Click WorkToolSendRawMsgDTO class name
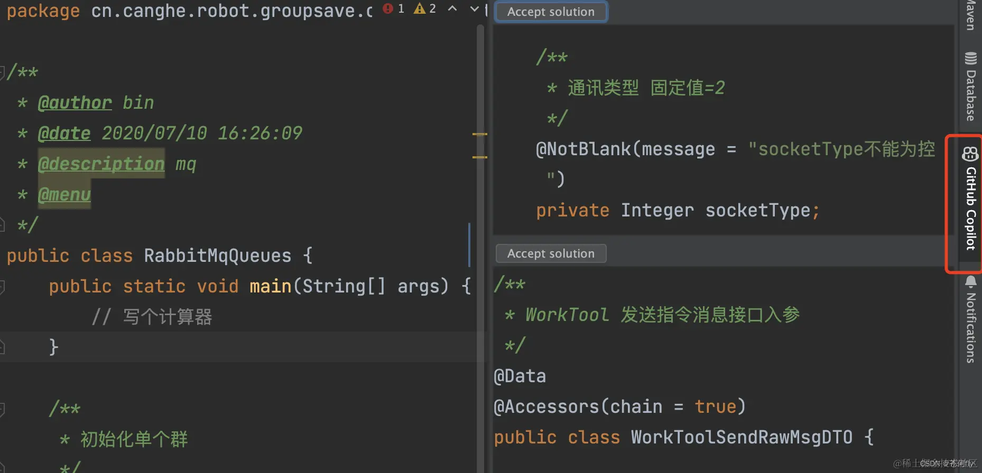This screenshot has width=982, height=473. tap(742, 437)
